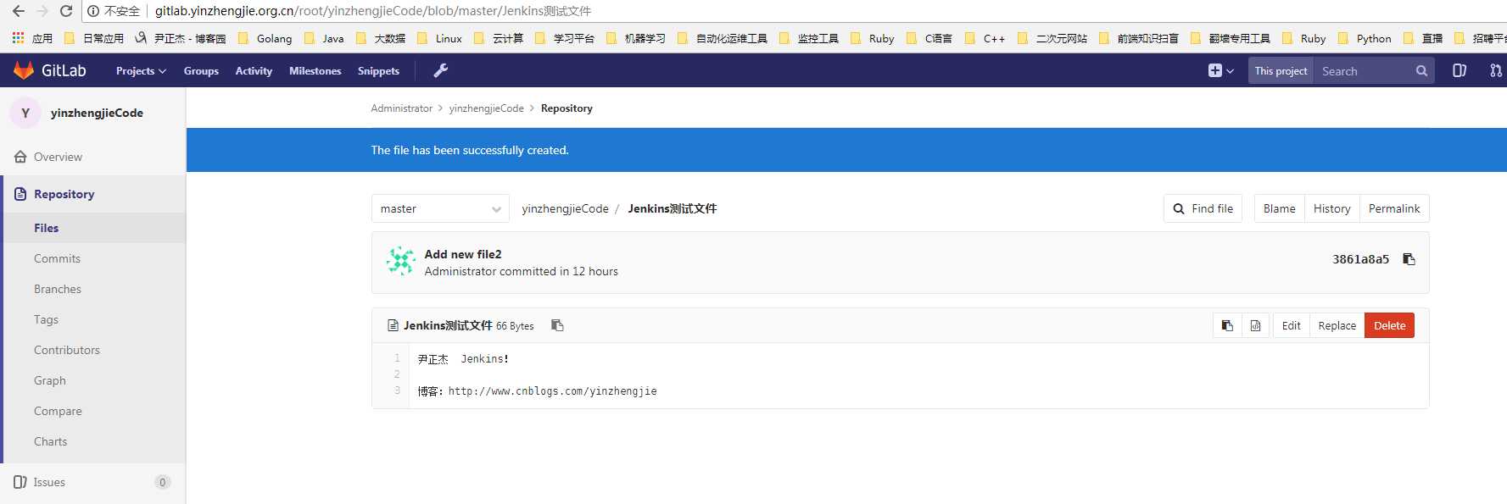Open Issues in the sidebar

tap(49, 482)
